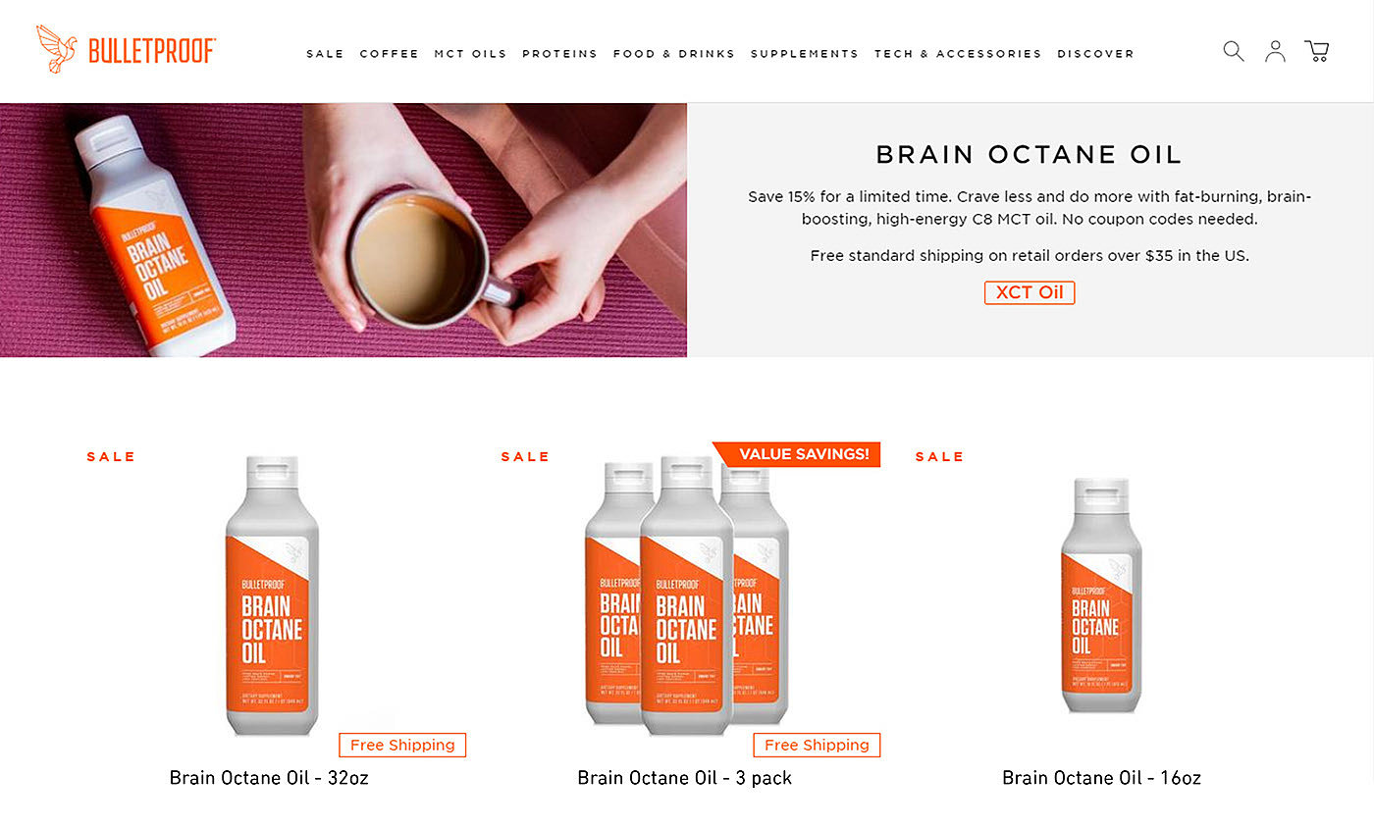
Task: Open FOOD & DRINKS menu
Action: tap(673, 54)
